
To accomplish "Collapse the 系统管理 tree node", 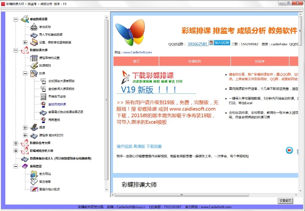I will [x=16, y=166].
